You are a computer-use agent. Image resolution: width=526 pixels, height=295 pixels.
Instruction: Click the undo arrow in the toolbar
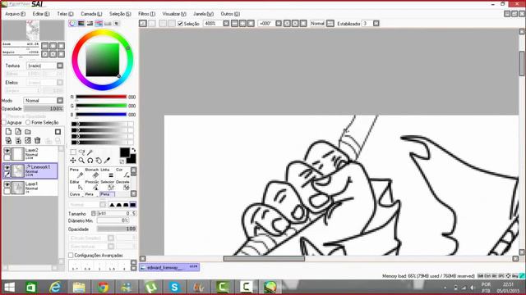pos(143,24)
